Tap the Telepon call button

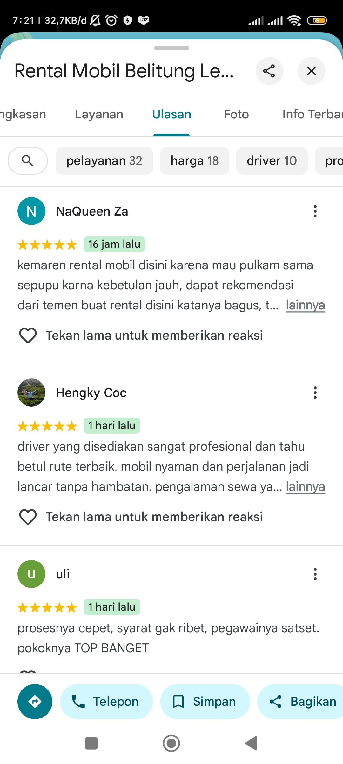coord(106,702)
